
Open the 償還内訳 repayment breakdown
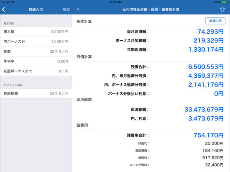[215, 21]
